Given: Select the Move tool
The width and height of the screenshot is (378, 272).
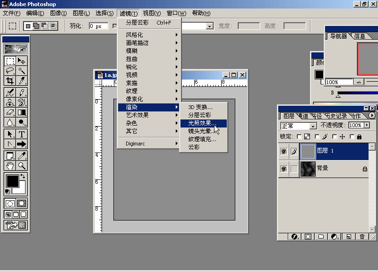Looking at the screenshot, I should pyautogui.click(x=21, y=61).
